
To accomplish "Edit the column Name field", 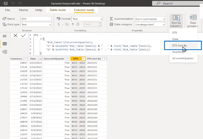I will point(36,19).
